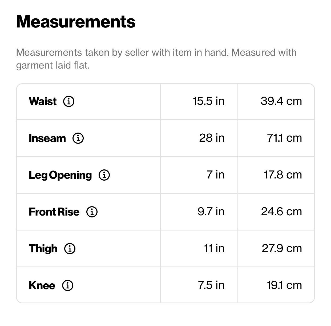Click the Thigh row label

point(43,249)
